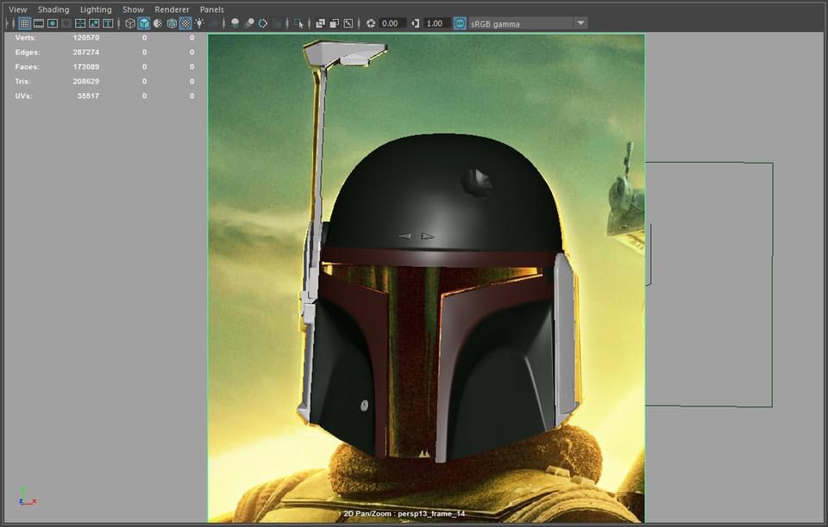Open the Renderer menu

tap(172, 9)
